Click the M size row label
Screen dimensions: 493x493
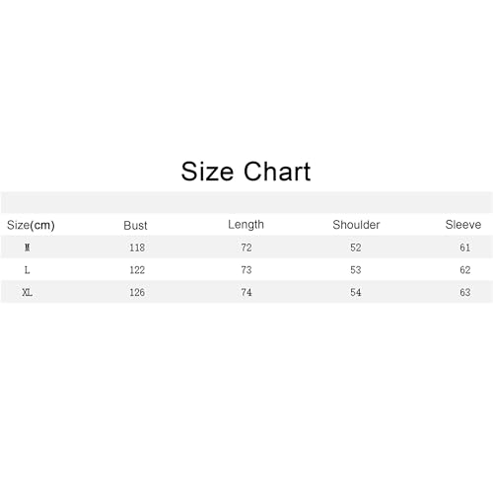(x=28, y=247)
